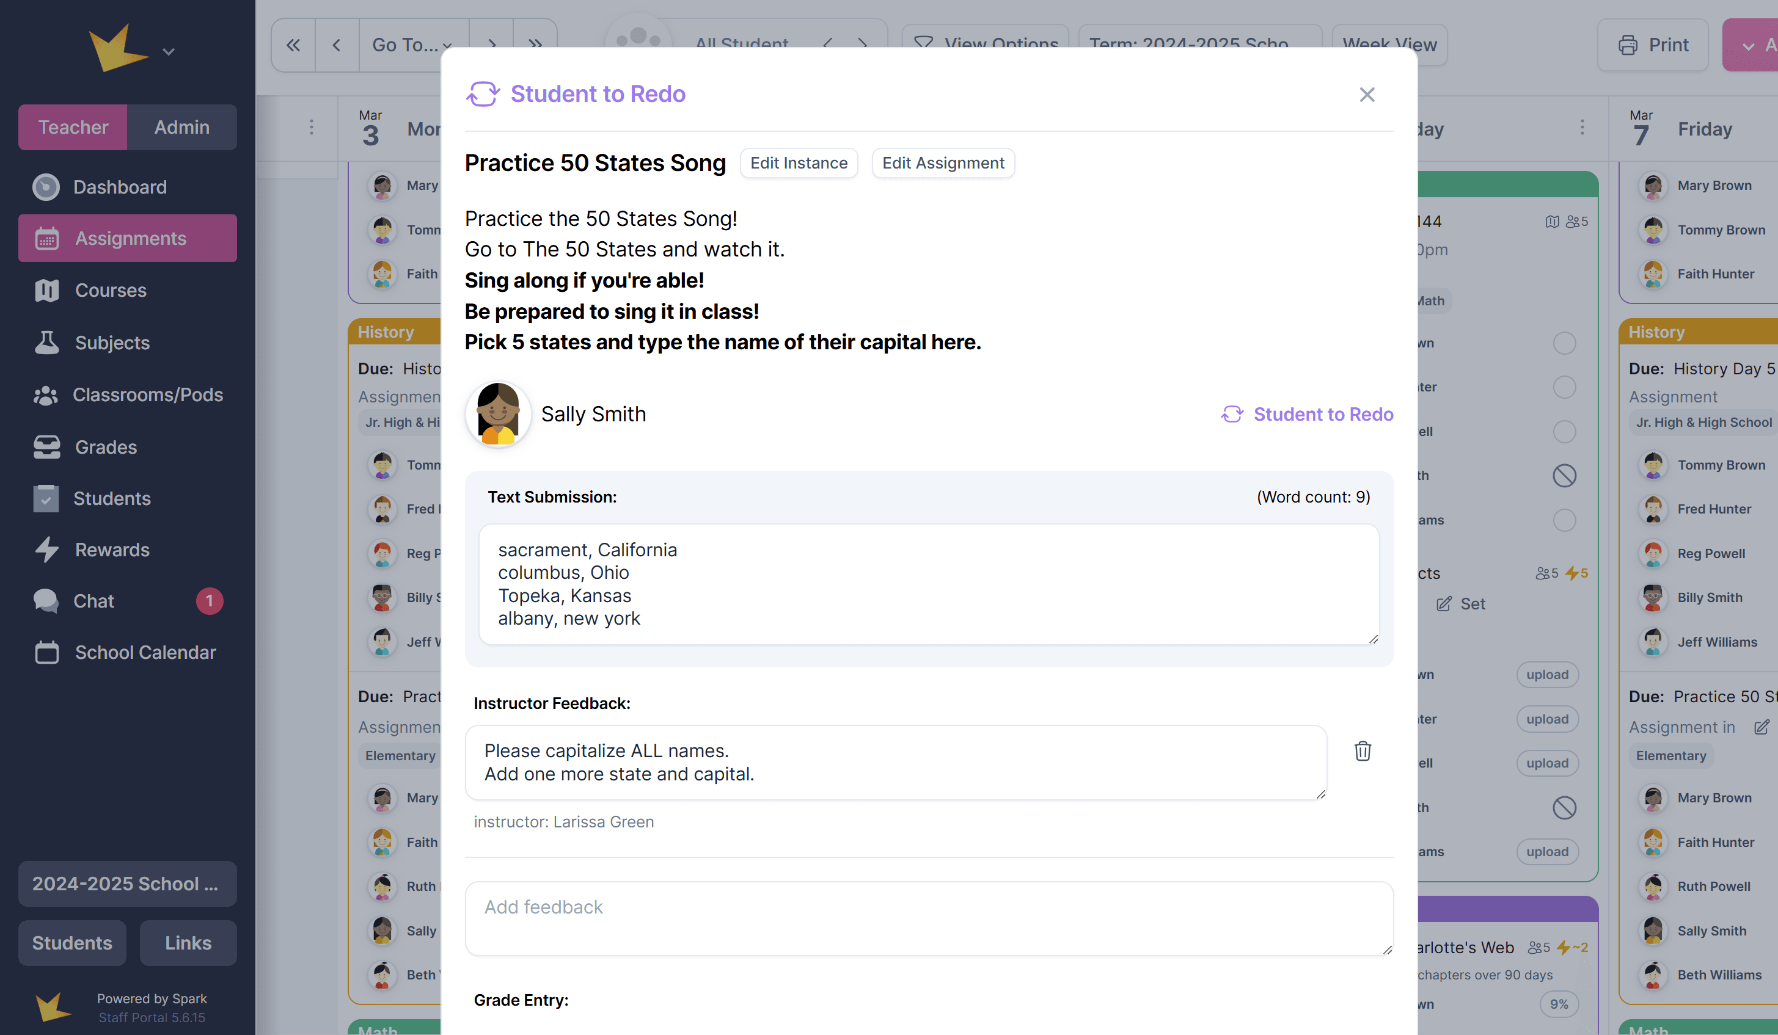This screenshot has width=1778, height=1035.
Task: Click the Student to Redo status icon
Action: (1232, 414)
